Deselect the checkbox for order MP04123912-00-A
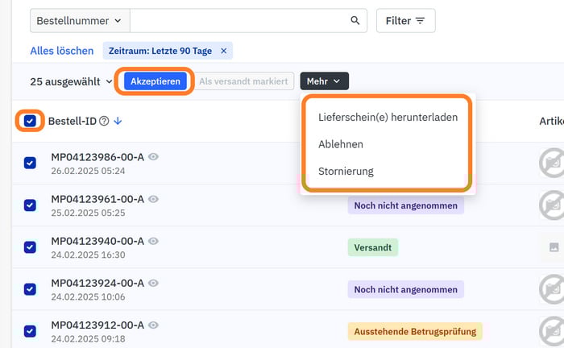 point(30,330)
